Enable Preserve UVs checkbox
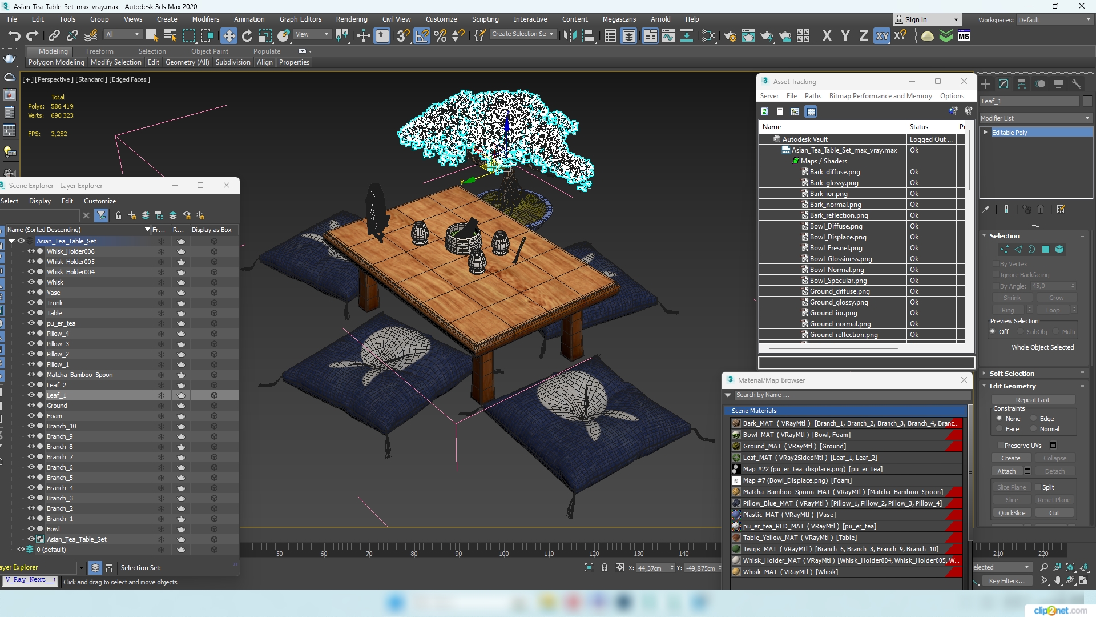The width and height of the screenshot is (1096, 617). pos(1000,446)
